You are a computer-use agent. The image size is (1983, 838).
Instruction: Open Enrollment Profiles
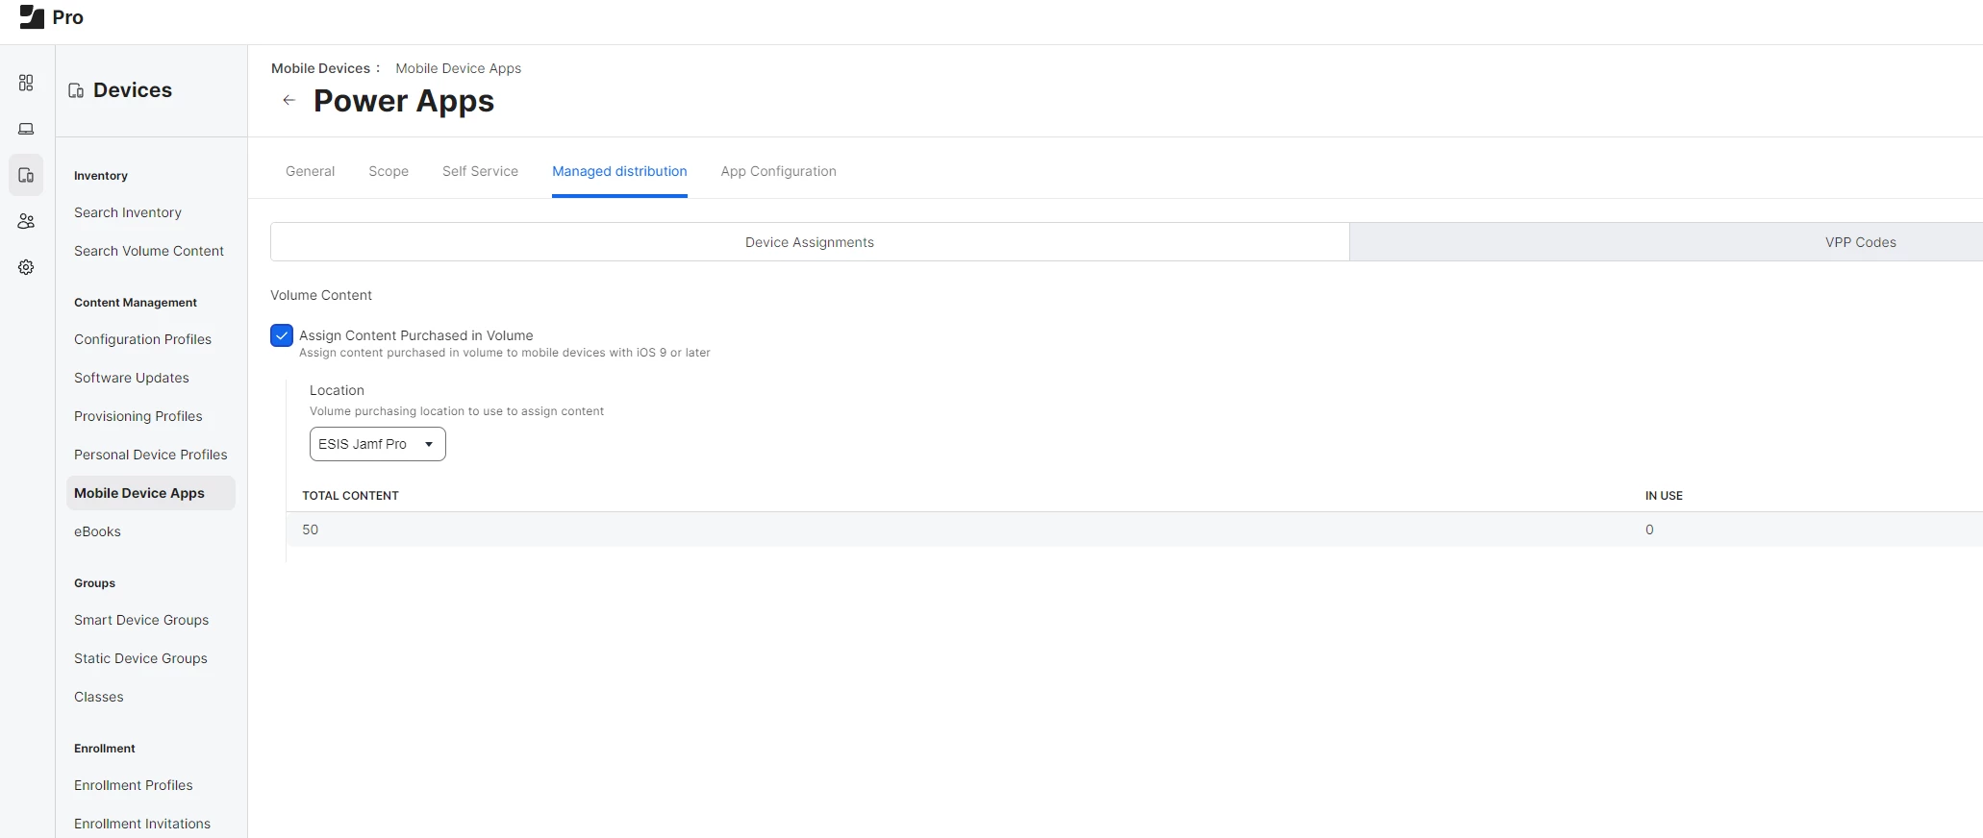[x=134, y=785]
